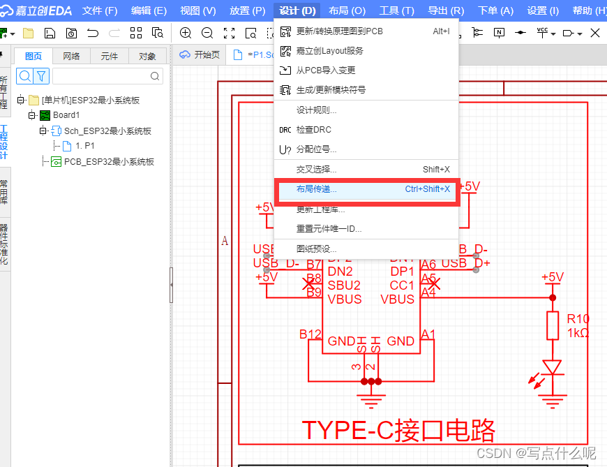Open the 常用库 side panel tab
The width and height of the screenshot is (607, 467).
4,192
